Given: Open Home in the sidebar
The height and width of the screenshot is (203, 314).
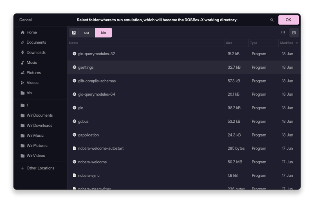Looking at the screenshot, I should 31,32.
